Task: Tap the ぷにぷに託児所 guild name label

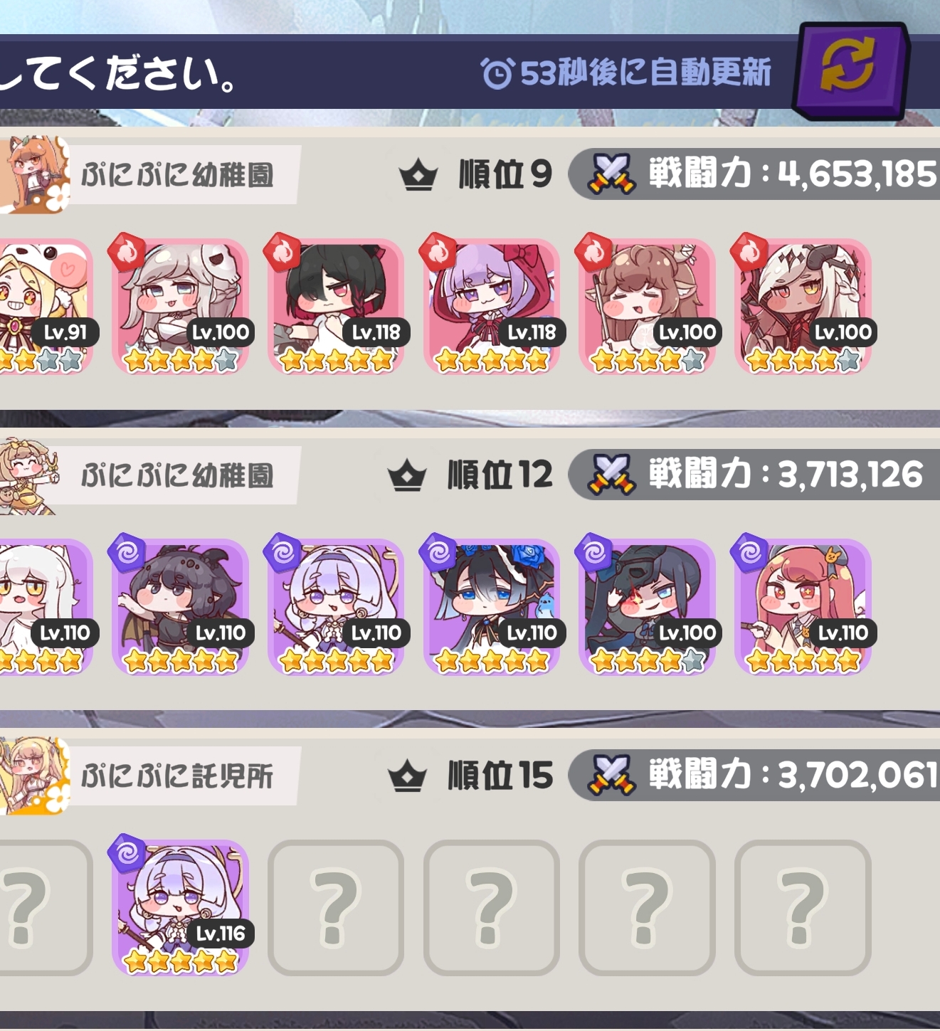Action: pyautogui.click(x=177, y=776)
